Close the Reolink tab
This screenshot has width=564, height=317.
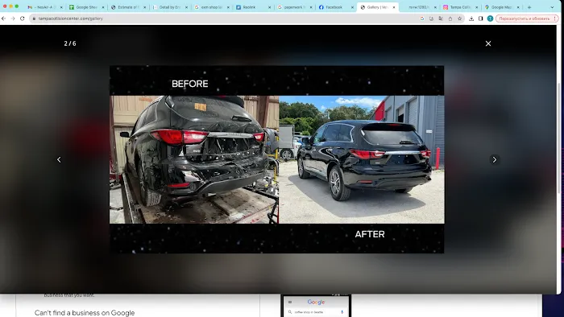coord(269,7)
